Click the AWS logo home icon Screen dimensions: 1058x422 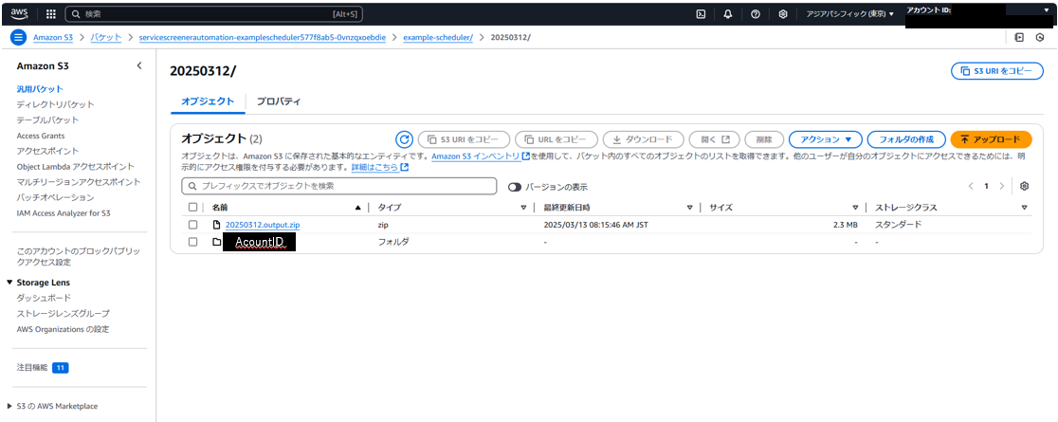(x=18, y=13)
